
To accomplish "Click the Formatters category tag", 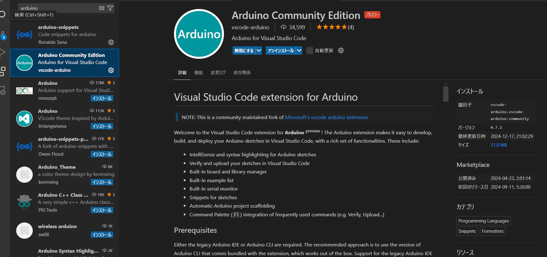I will [492, 231].
